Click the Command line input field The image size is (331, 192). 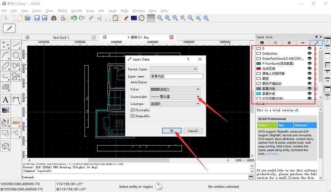point(141,177)
